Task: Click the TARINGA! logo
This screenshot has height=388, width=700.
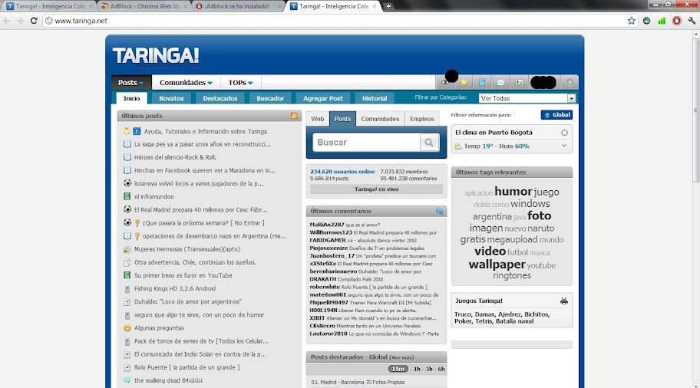Action: [x=156, y=57]
